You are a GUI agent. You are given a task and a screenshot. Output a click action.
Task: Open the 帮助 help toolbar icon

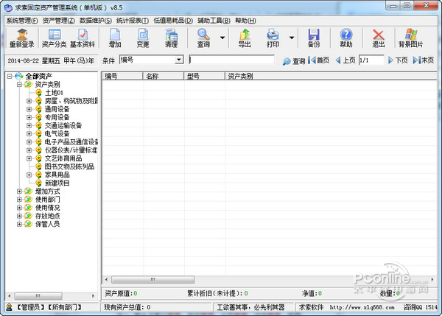tap(346, 38)
